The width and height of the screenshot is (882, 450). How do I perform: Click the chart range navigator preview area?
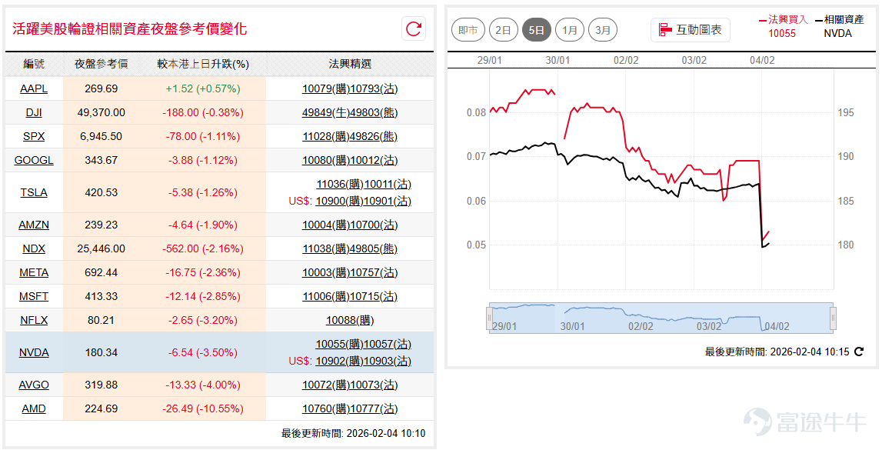661,318
